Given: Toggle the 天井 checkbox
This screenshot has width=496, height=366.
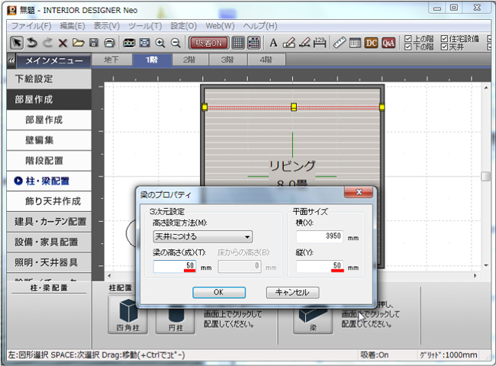Looking at the screenshot, I should 446,47.
